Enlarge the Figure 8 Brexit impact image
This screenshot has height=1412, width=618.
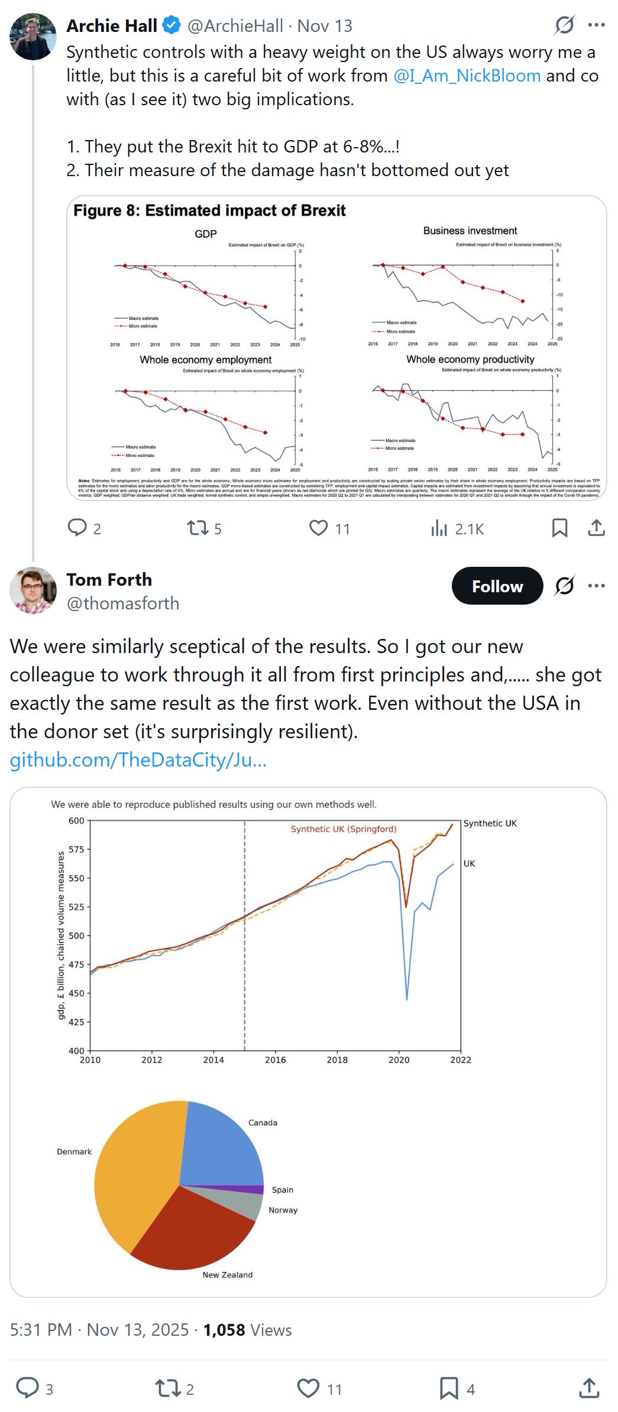pyautogui.click(x=336, y=348)
